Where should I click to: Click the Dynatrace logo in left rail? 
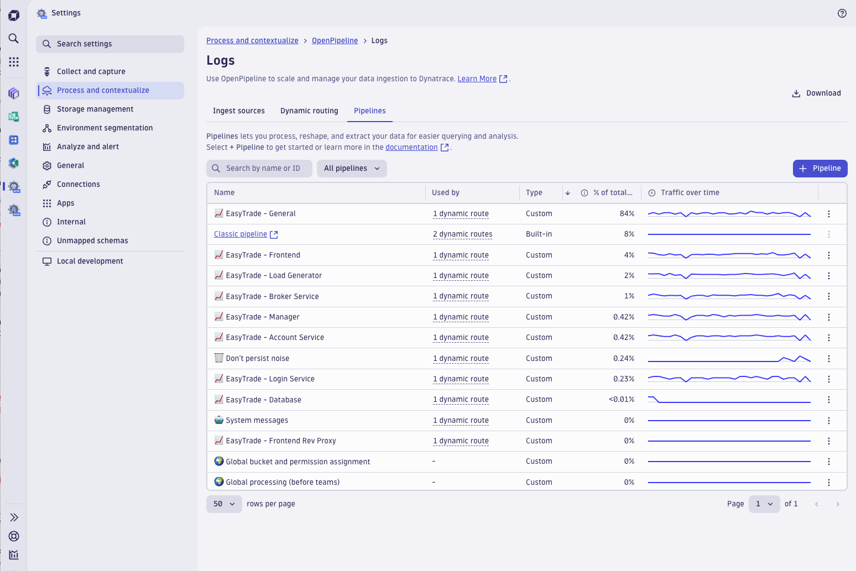point(14,15)
